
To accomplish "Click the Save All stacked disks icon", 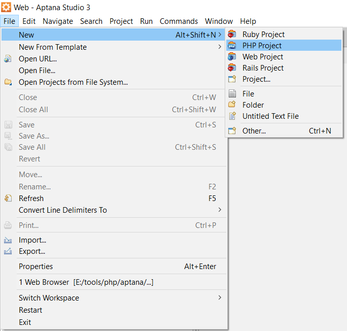I will click(8, 147).
